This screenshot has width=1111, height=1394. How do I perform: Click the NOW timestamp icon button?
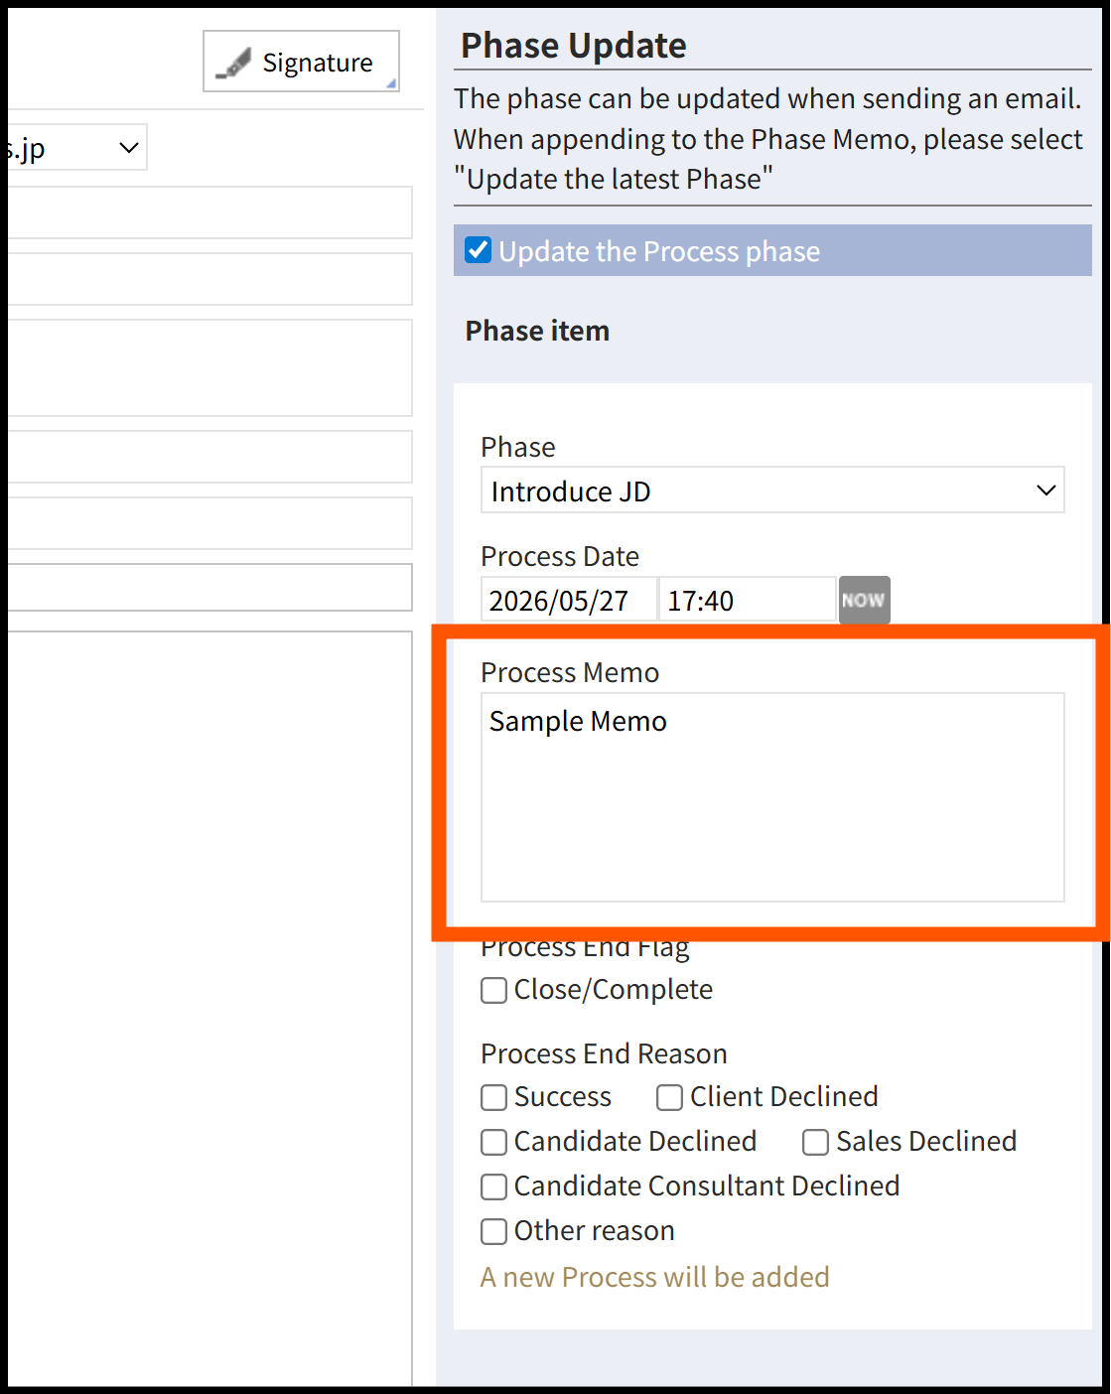(x=864, y=600)
